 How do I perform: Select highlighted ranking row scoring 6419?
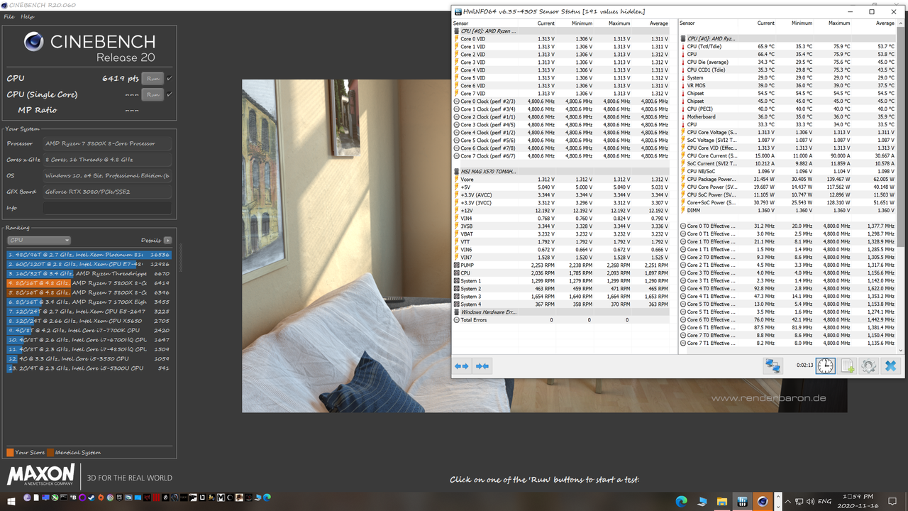(x=89, y=282)
